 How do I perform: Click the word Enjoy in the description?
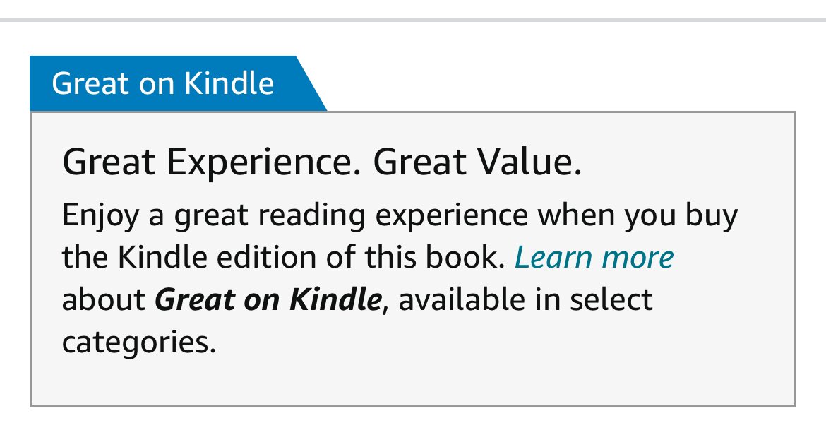[100, 216]
